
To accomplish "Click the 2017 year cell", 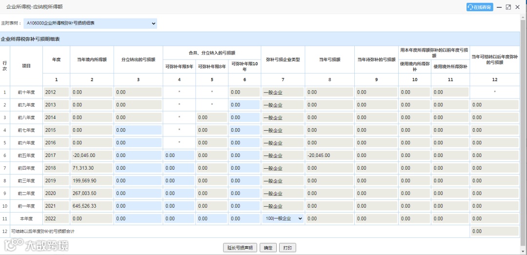I will 56,155.
